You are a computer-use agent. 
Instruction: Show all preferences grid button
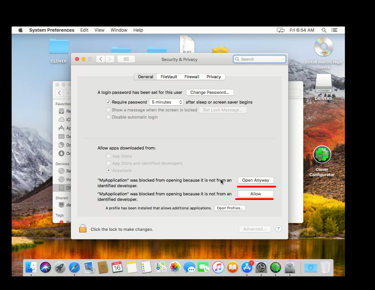[x=126, y=59]
